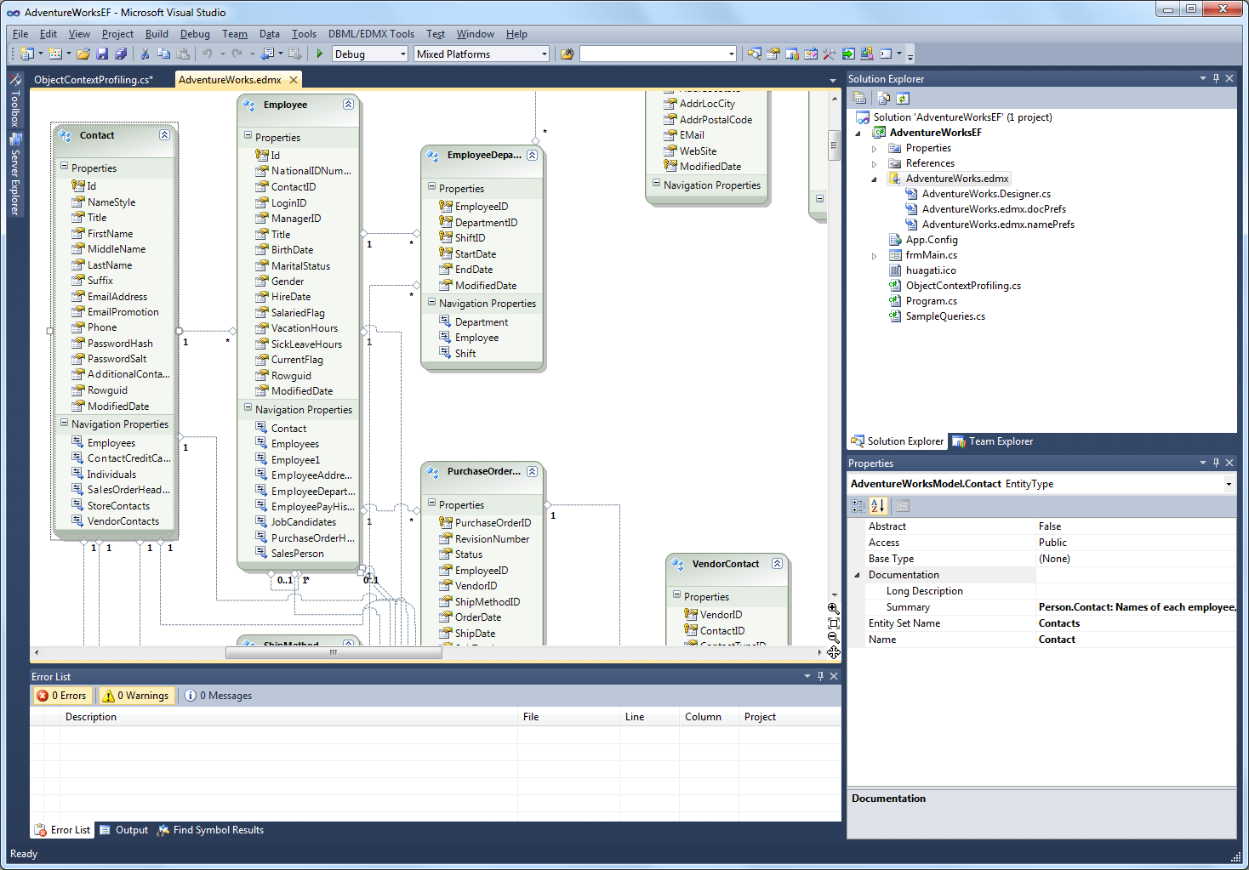Image resolution: width=1249 pixels, height=870 pixels.
Task: Switch to ObjectContextProfiling.cs tab
Action: [94, 80]
